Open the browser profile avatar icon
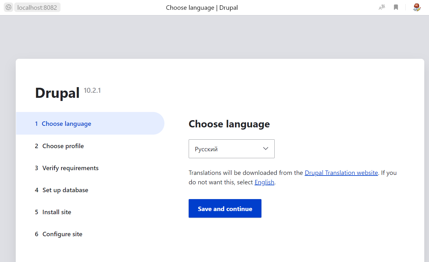 (417, 7)
